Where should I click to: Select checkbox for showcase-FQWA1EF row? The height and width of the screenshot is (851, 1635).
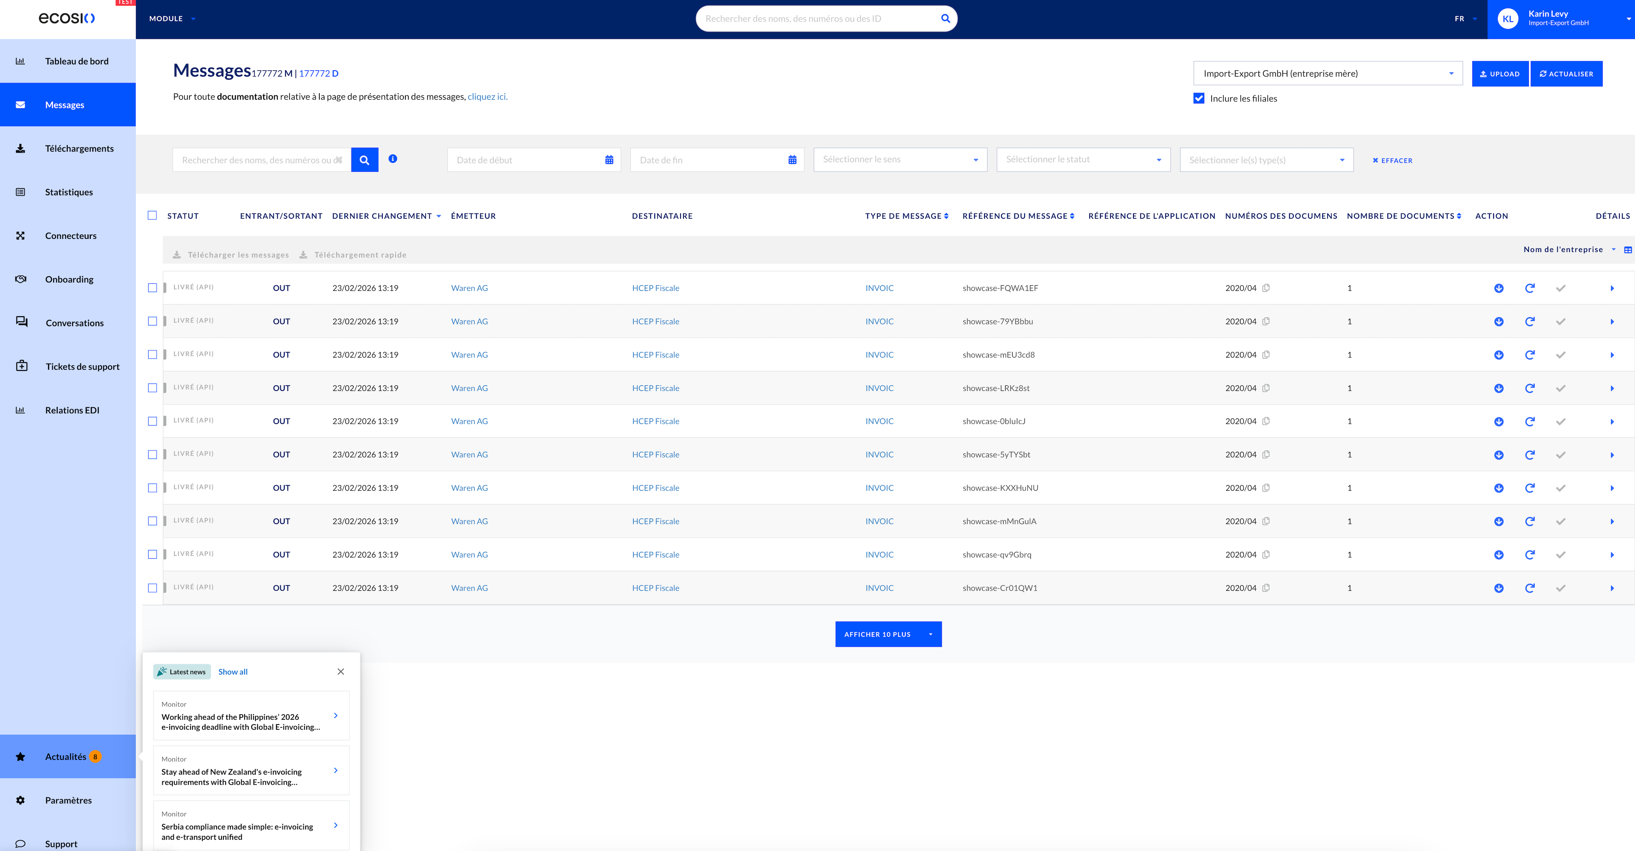coord(152,288)
